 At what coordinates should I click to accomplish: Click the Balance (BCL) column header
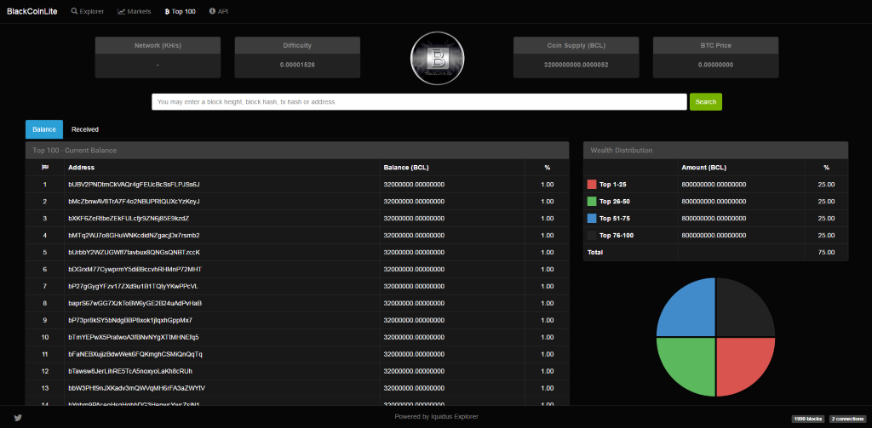(x=406, y=168)
